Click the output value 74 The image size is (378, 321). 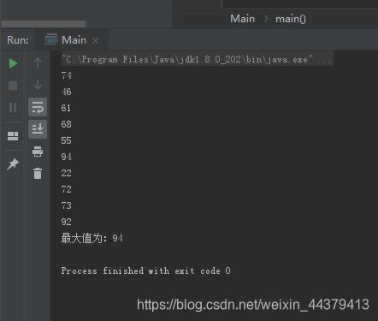pos(66,75)
